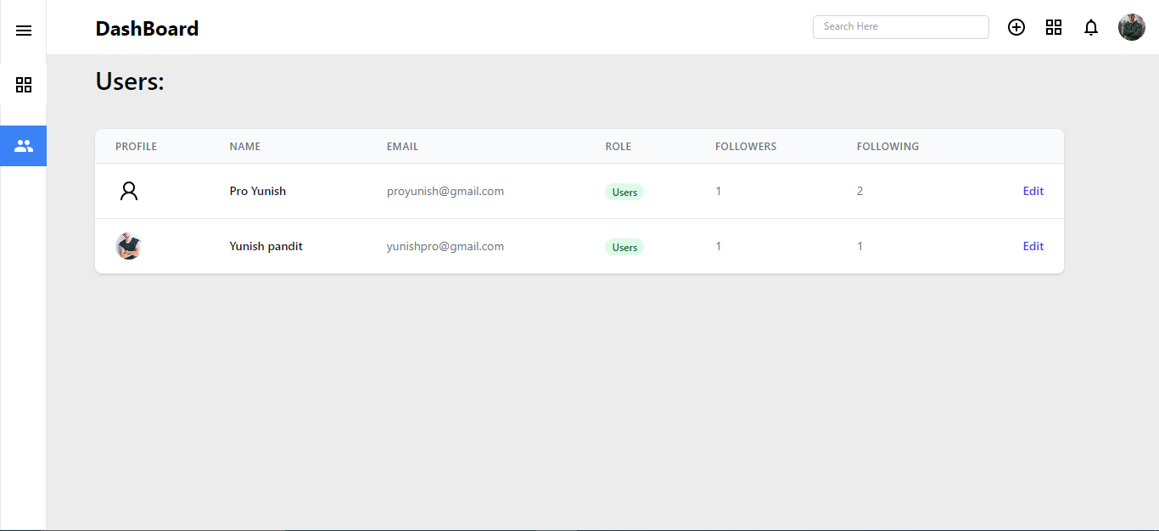The width and height of the screenshot is (1159, 531).
Task: Select the Dashboard grid icon in sidebar
Action: [x=23, y=85]
